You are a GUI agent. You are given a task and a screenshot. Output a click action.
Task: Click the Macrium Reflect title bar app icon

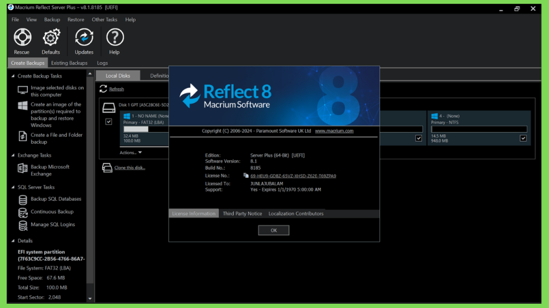[x=11, y=7]
